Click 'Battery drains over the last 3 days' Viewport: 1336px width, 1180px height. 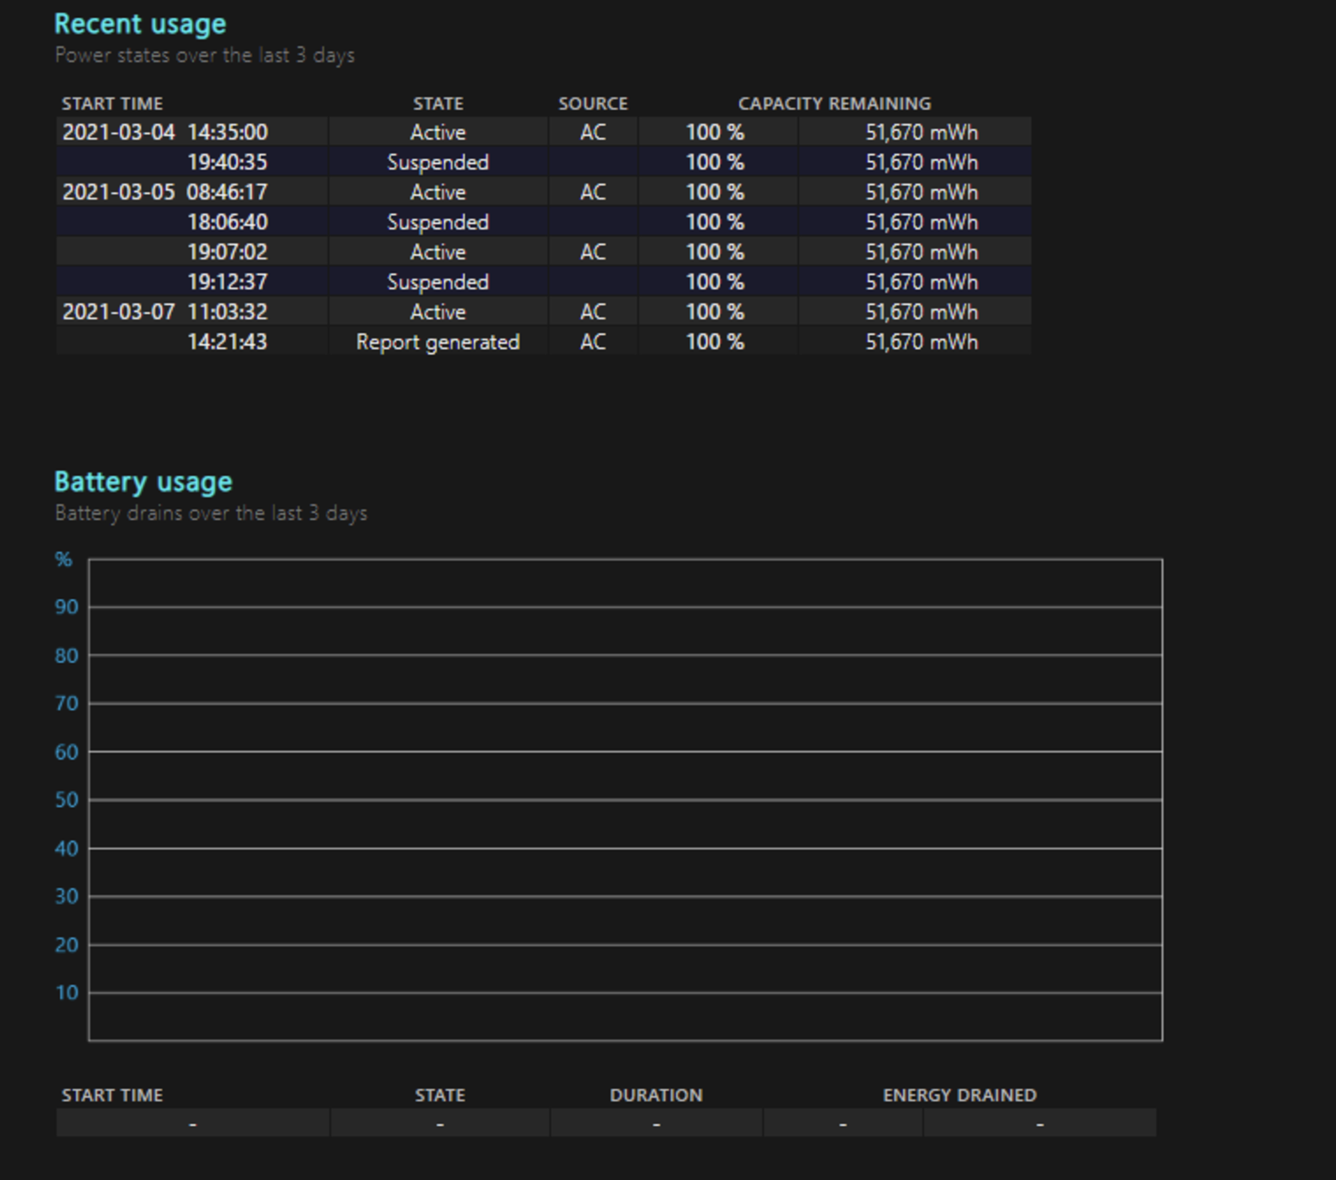pos(211,514)
